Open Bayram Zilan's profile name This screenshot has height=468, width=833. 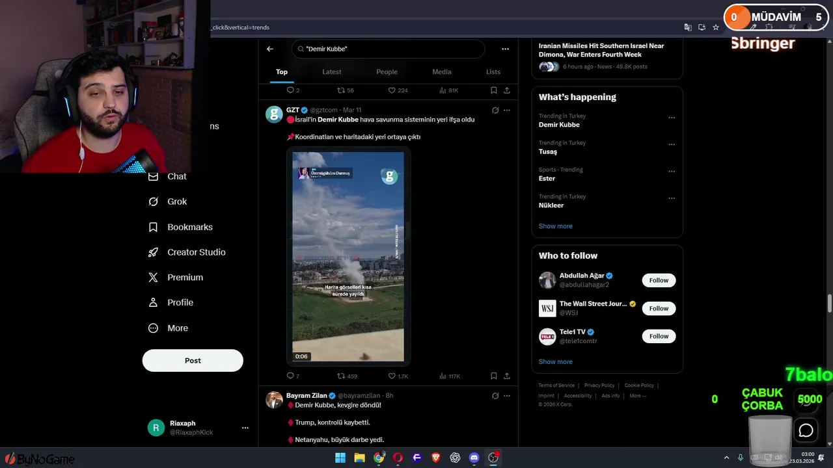[307, 395]
